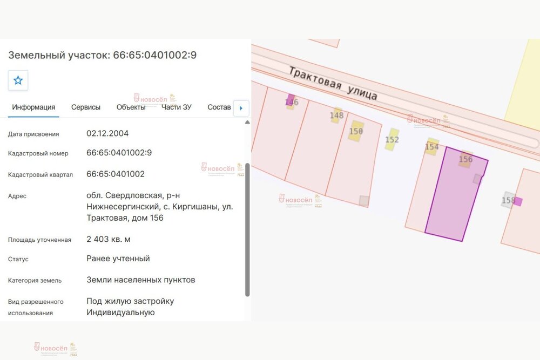Viewport: 540px width, 360px height.
Task: Click the Трактовая улица street label
Action: [333, 83]
